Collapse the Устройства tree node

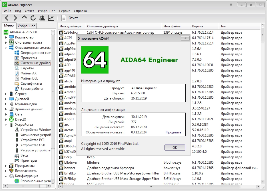6,125
